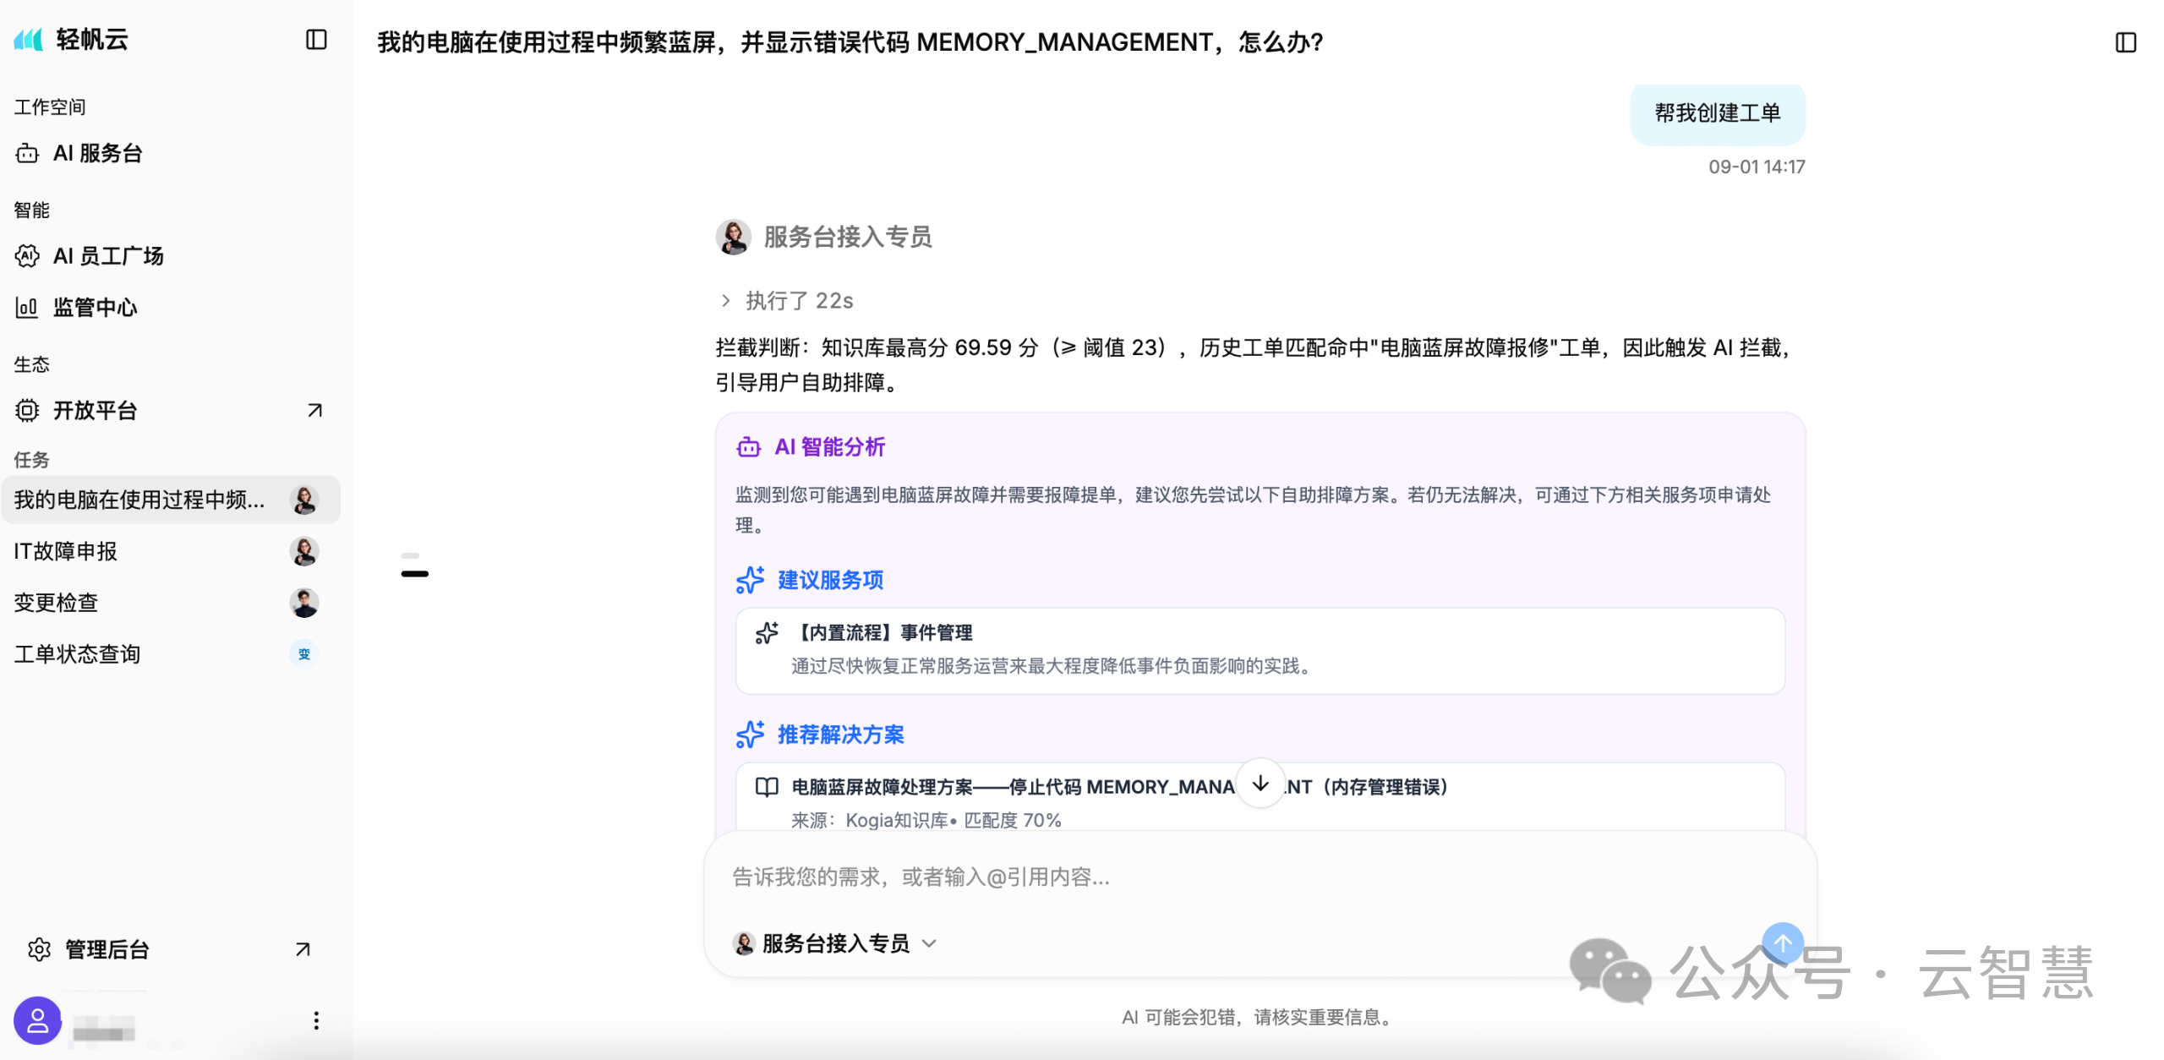2164x1060 pixels.
Task: Click the AI 智能分析 robot icon
Action: pos(749,447)
